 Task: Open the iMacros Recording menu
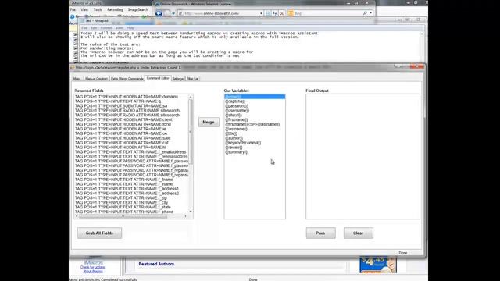(115, 10)
